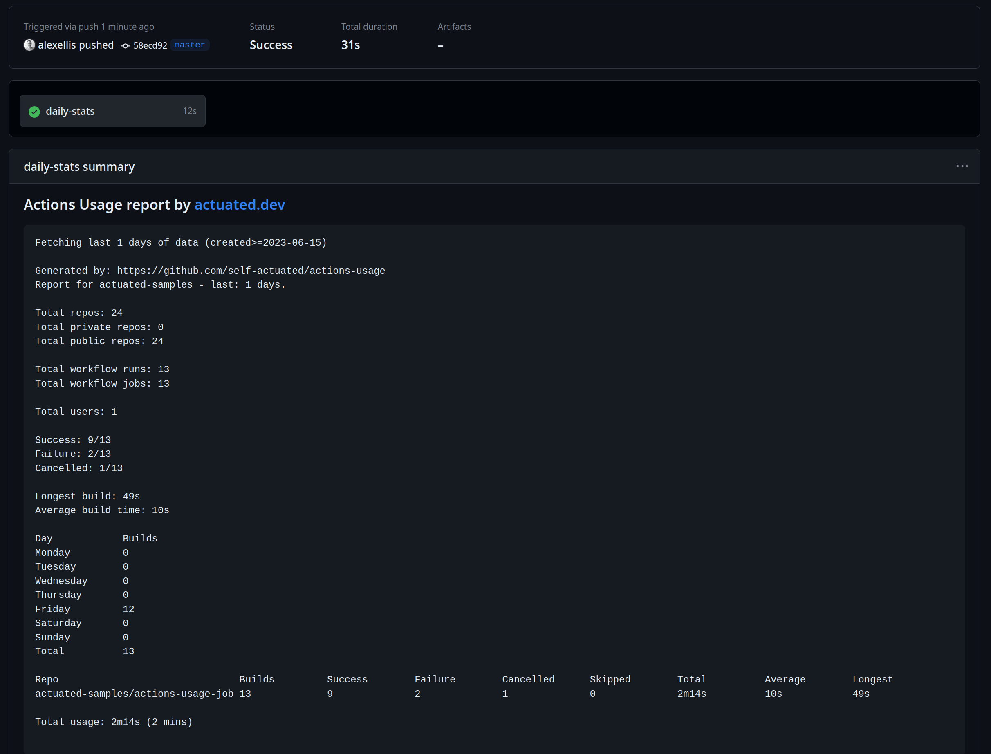Click the commit icon beside 58ecd92
The width and height of the screenshot is (991, 754).
[125, 46]
